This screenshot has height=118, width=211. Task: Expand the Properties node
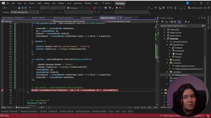pos(167,60)
